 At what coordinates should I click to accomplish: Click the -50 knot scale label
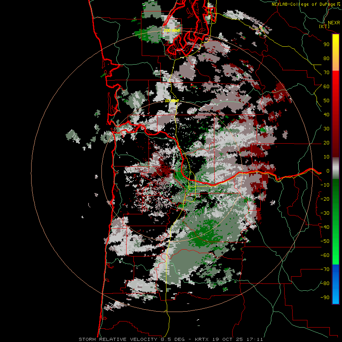point(325,241)
